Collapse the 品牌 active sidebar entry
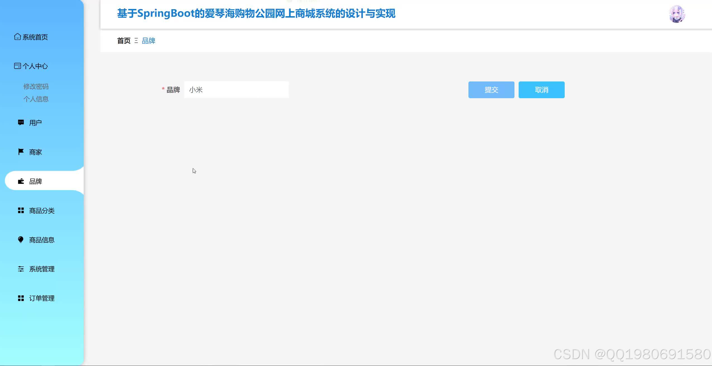The image size is (712, 366). [36, 181]
